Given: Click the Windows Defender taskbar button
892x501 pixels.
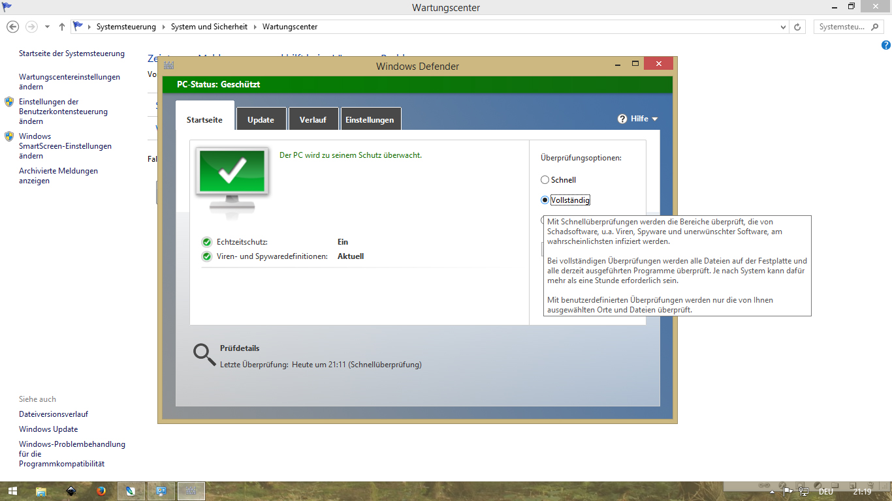Looking at the screenshot, I should 191,491.
